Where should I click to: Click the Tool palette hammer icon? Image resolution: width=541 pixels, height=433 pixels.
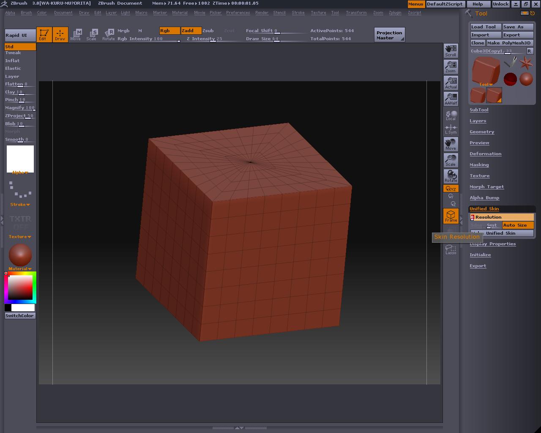[468, 13]
